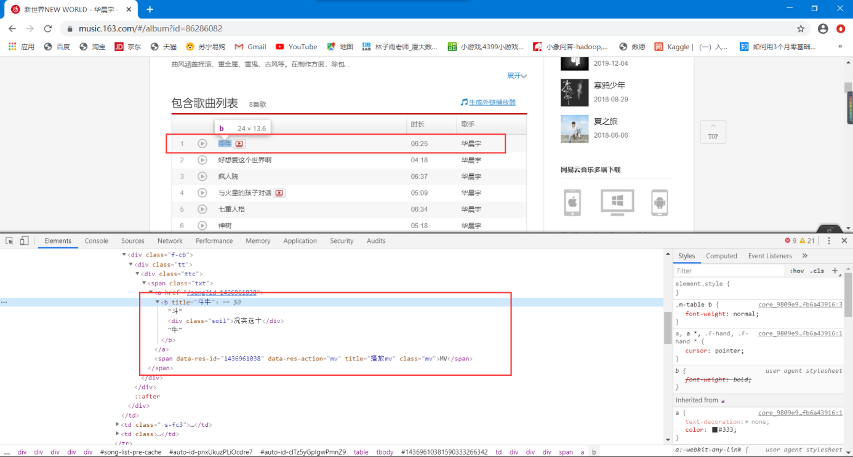The image size is (853, 457).
Task: Add a new style rule plus icon
Action: (835, 271)
